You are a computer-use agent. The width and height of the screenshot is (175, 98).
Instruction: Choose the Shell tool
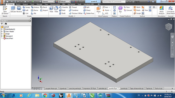62,10
